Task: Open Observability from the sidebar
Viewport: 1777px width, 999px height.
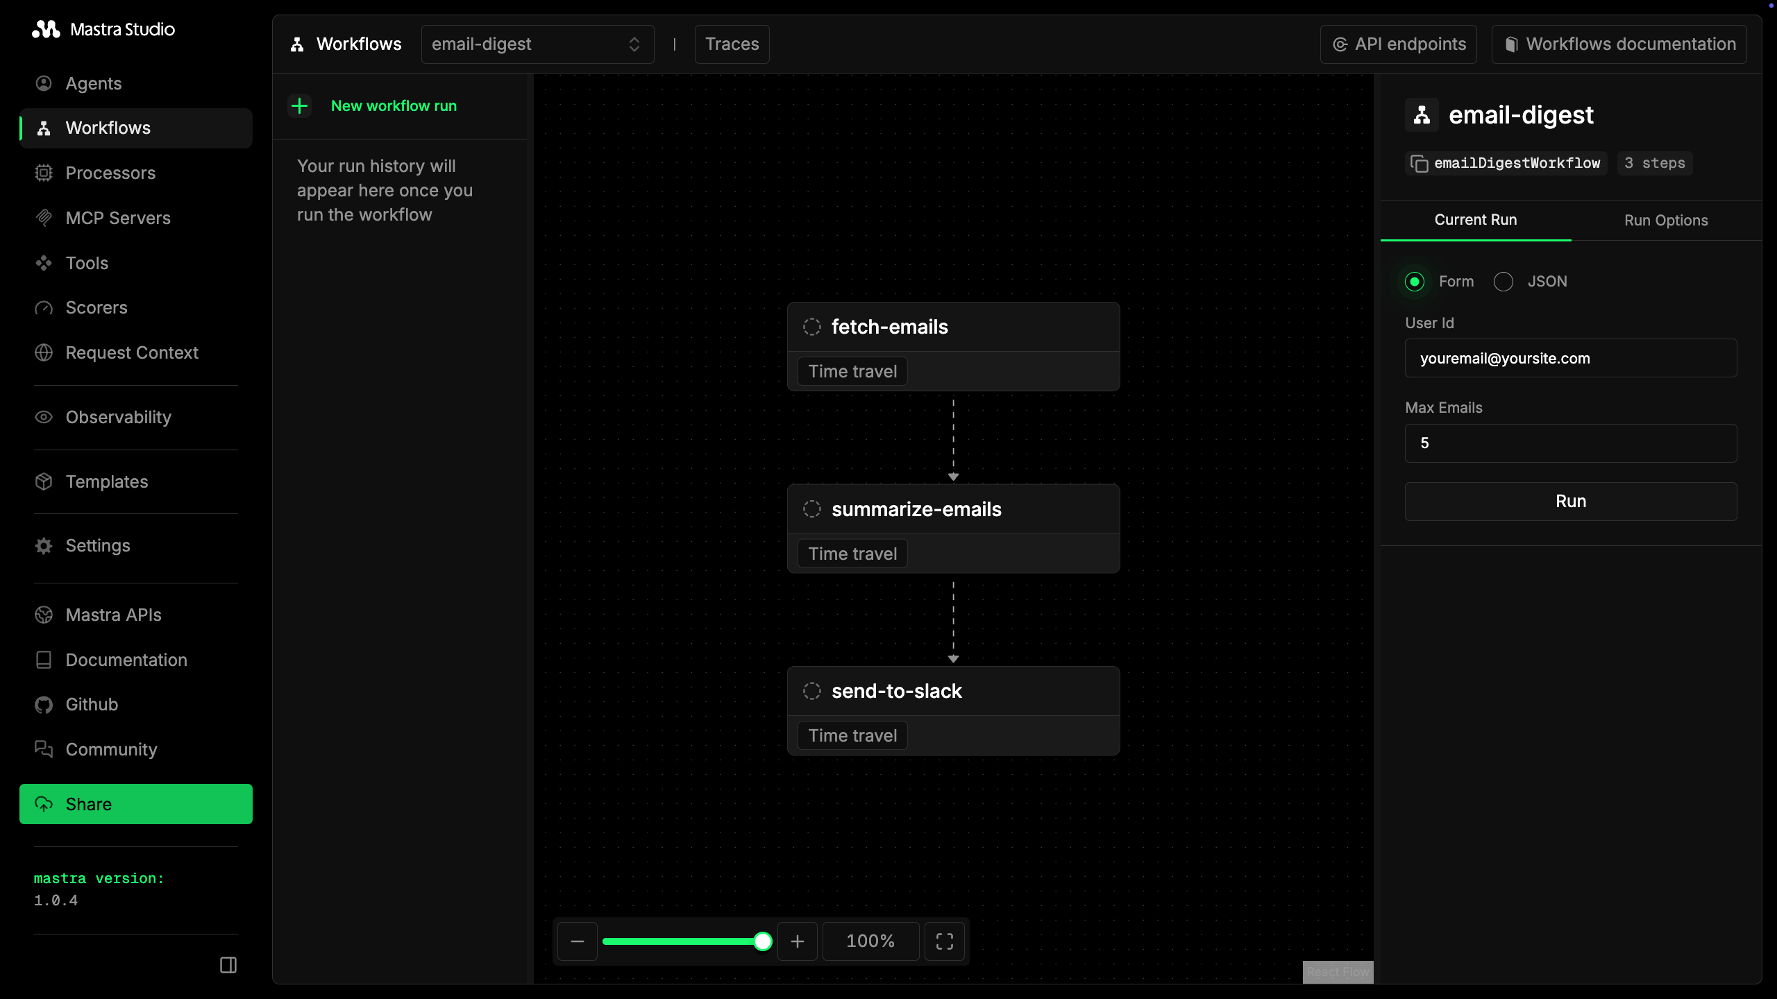Action: [118, 417]
